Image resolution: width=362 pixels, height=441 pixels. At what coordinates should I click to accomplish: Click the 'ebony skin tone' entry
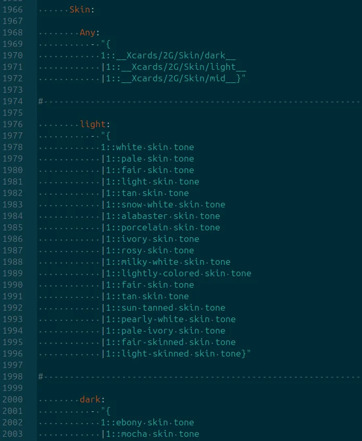(x=147, y=422)
